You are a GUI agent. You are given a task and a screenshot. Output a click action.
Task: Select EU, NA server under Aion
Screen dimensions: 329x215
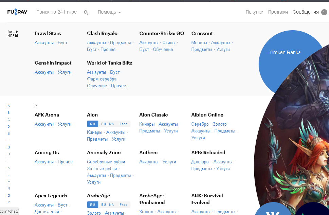coord(107,124)
